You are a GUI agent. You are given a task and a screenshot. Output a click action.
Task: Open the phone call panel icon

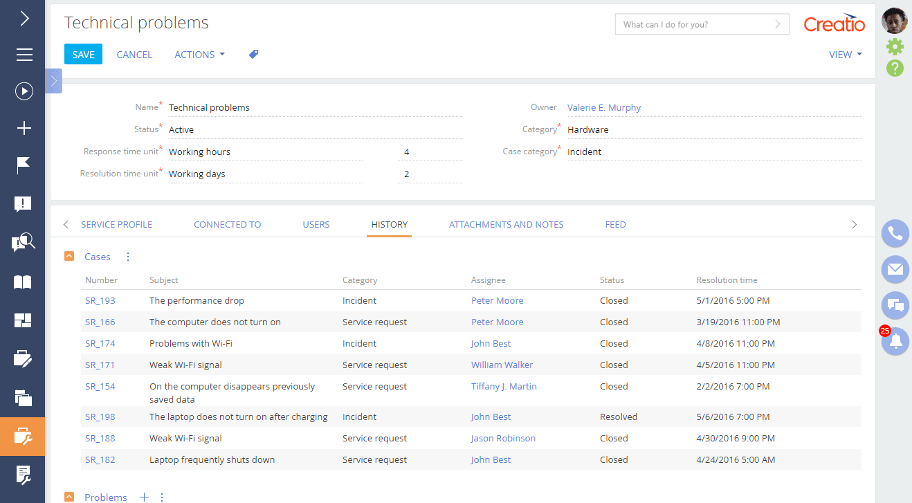[895, 234]
